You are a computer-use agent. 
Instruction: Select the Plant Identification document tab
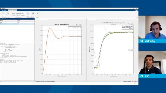pos(91,19)
